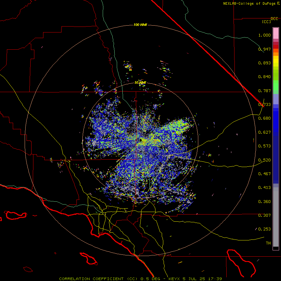Select the 0.947 scale value
The width and height of the screenshot is (281, 281).
pos(264,49)
